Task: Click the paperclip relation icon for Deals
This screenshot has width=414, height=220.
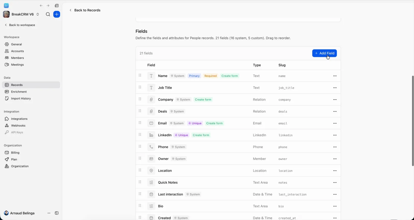Action: 151,111
